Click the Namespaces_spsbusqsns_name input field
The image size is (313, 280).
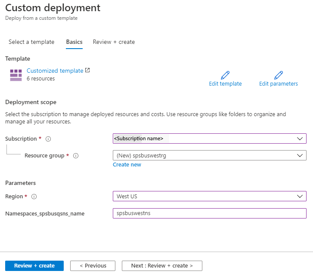tap(209, 213)
